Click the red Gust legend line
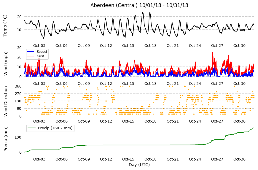Screen dimensions: 258x170 coord(31,56)
